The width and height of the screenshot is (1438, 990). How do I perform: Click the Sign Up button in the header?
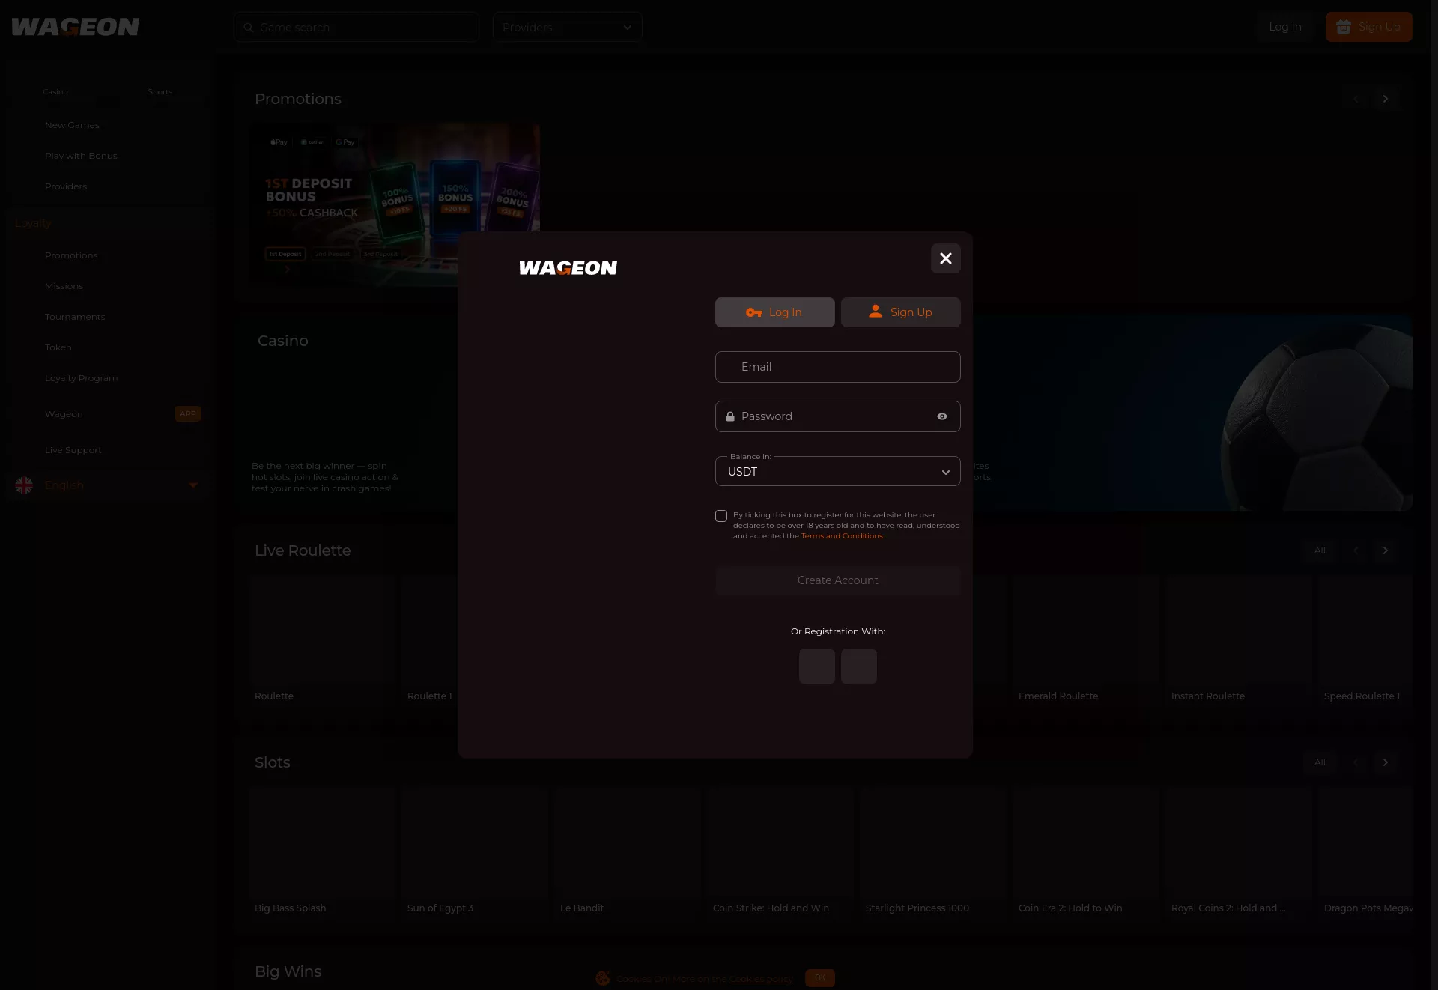click(1368, 27)
